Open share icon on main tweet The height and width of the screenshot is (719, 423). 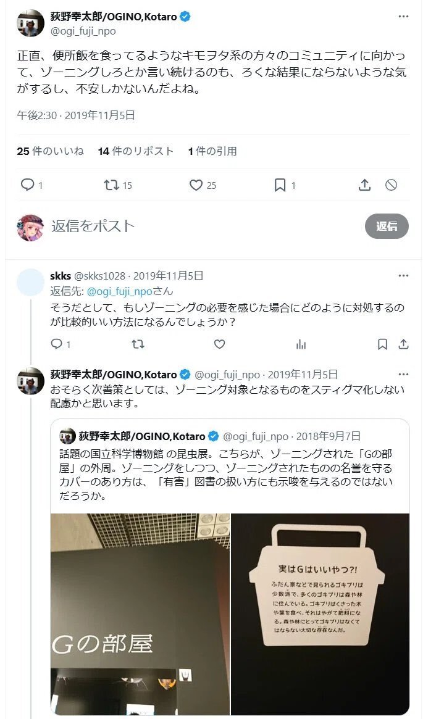click(x=364, y=185)
